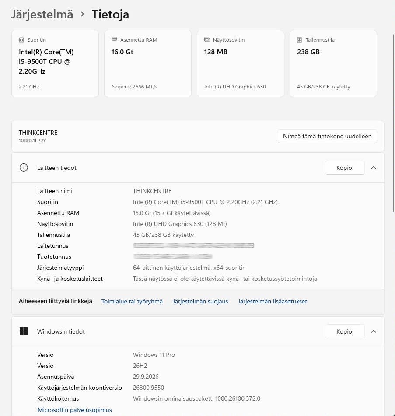Click the processor icon on Suoritin card

pos(21,40)
